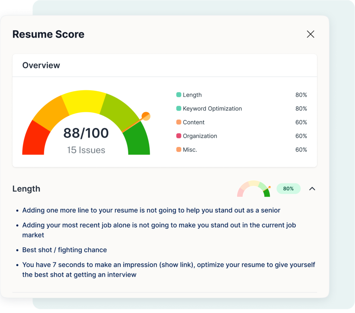Screen dimensions: 355x313
Task: Click the 15 Issues label
Action: 86,150
